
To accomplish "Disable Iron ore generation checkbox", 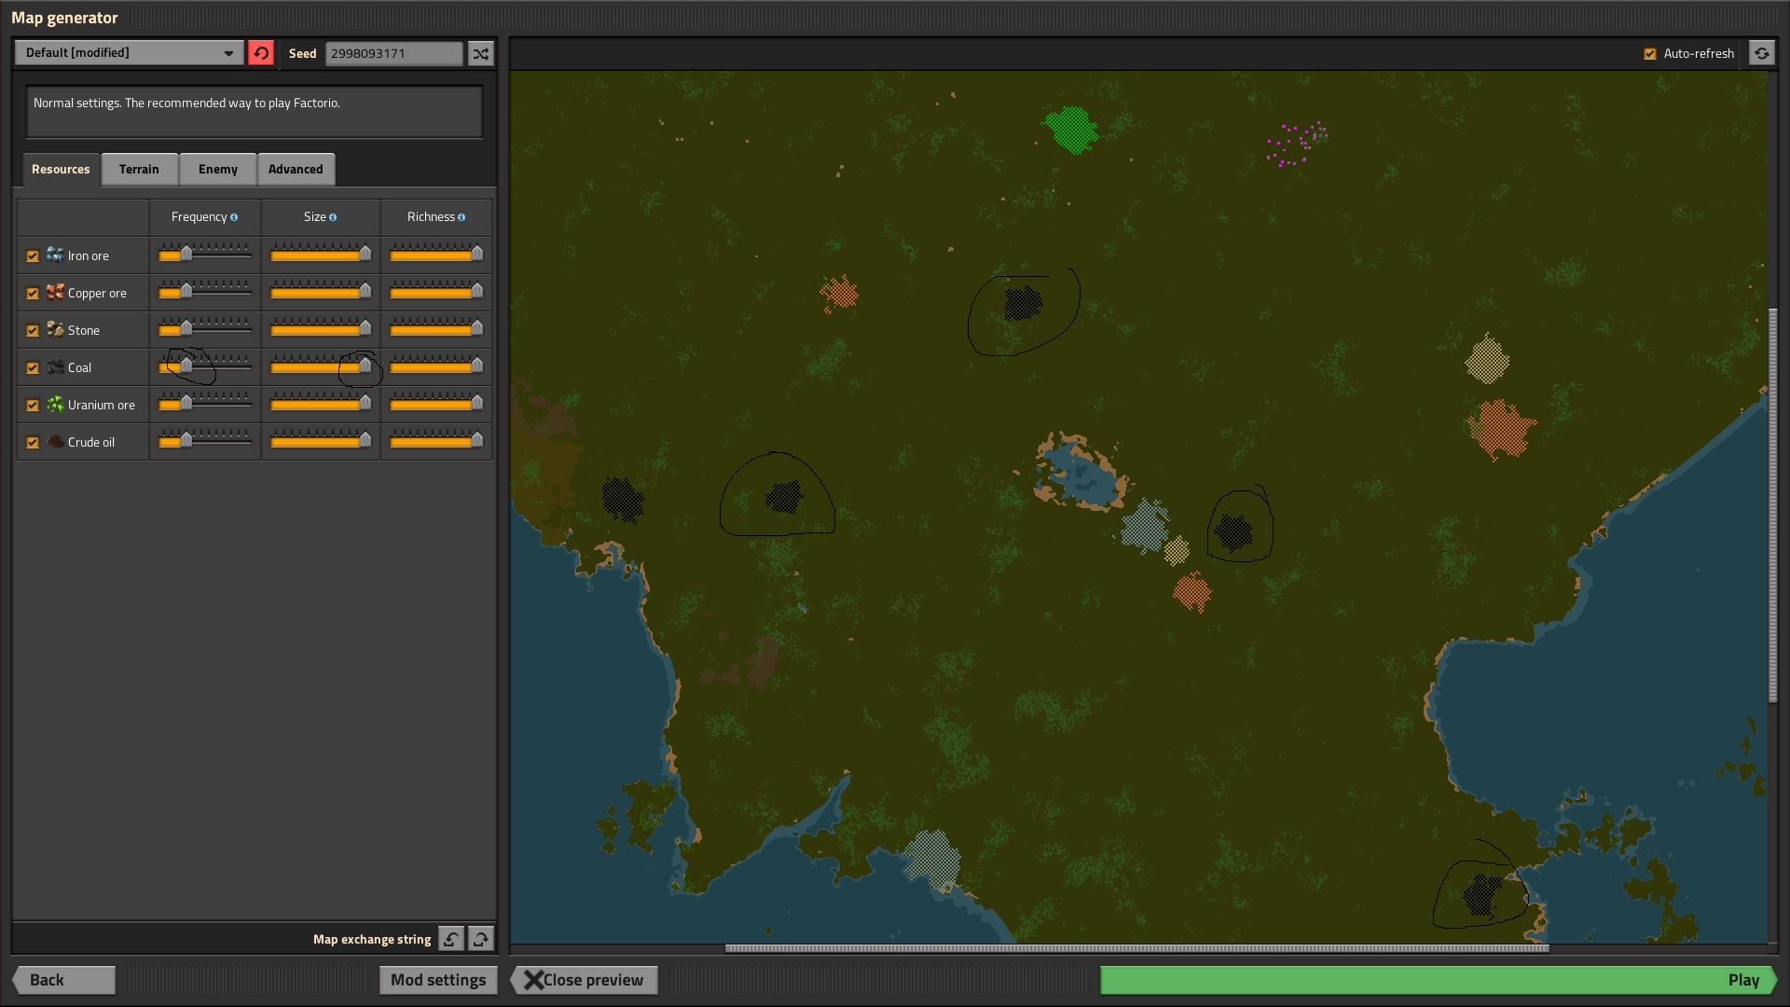I will (33, 255).
